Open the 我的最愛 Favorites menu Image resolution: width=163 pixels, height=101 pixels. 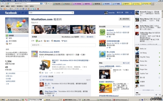click(x=20, y=6)
